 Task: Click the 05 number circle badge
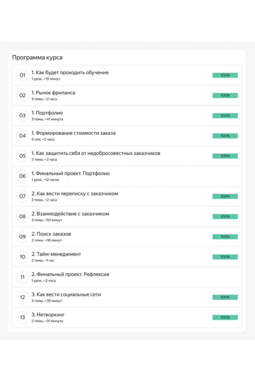[22, 156]
